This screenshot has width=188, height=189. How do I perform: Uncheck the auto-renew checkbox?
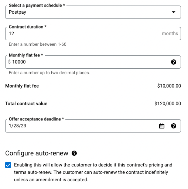tap(8, 165)
